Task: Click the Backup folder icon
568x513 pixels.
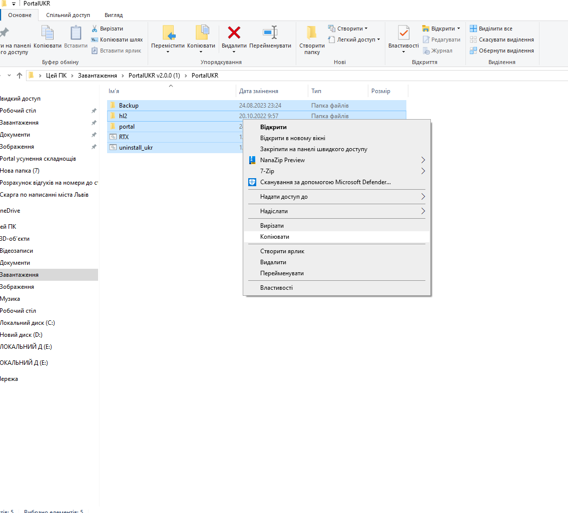Action: coord(113,106)
